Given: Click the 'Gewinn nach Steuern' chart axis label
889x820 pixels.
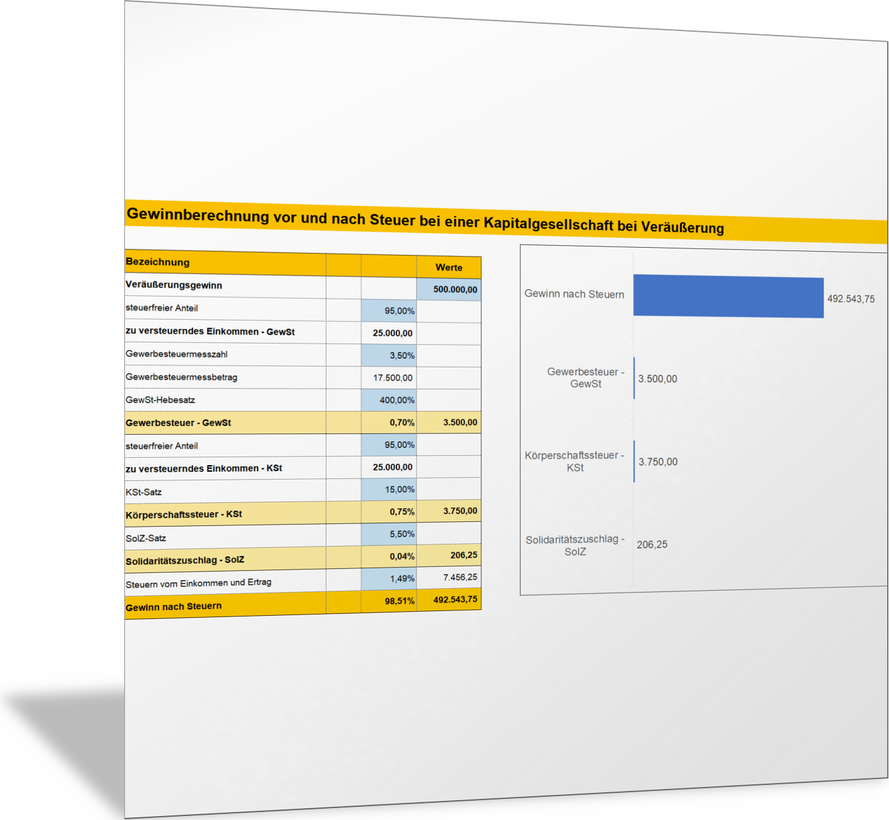Looking at the screenshot, I should click(574, 294).
